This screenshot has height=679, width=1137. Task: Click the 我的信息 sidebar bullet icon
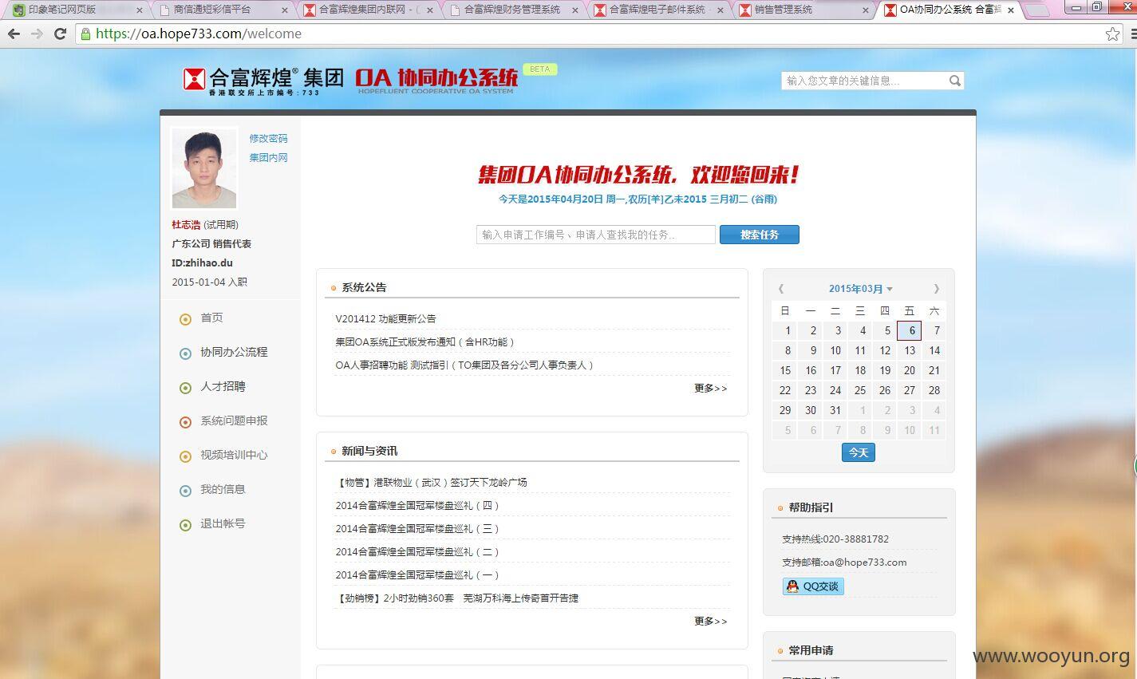185,491
